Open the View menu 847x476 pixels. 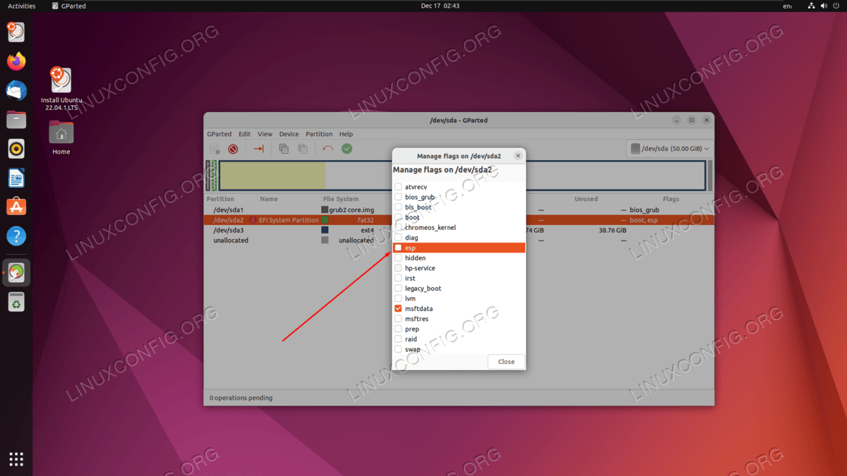tap(265, 134)
